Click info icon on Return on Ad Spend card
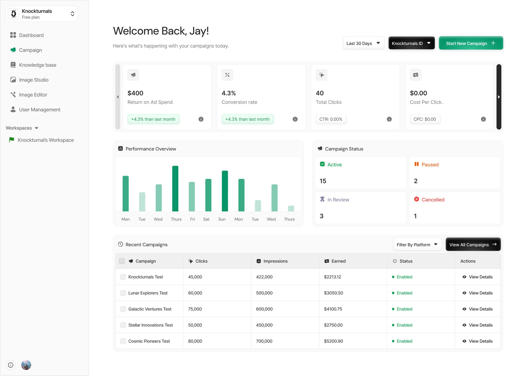Screen dimensions: 528x376 click(201, 119)
